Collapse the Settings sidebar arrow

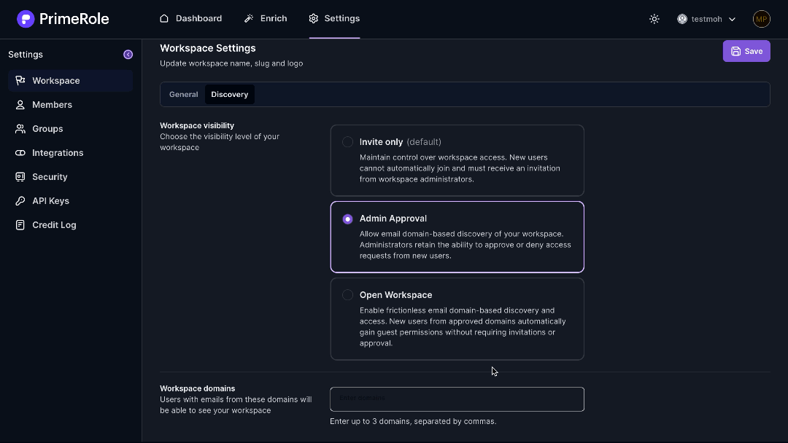pos(128,55)
